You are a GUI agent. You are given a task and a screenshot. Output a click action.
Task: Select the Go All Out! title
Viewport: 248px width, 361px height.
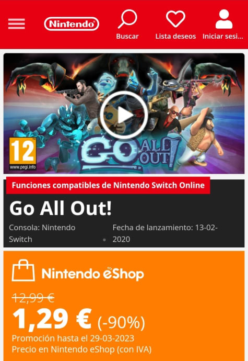pyautogui.click(x=61, y=208)
